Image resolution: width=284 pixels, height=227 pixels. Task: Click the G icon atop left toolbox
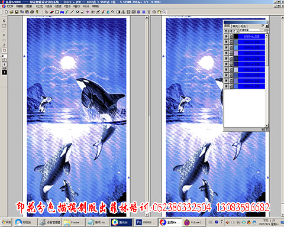point(4,21)
